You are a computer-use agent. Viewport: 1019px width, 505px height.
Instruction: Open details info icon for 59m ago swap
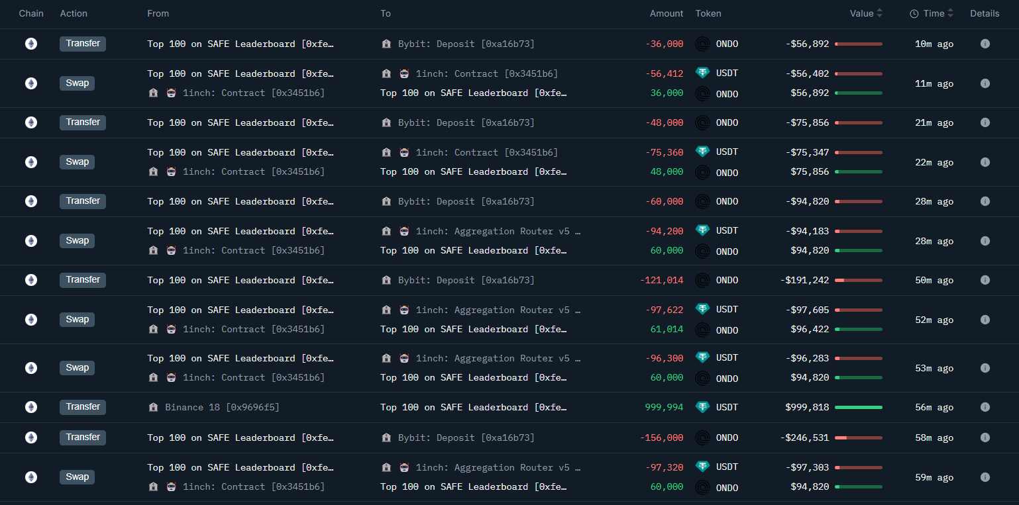click(x=985, y=477)
